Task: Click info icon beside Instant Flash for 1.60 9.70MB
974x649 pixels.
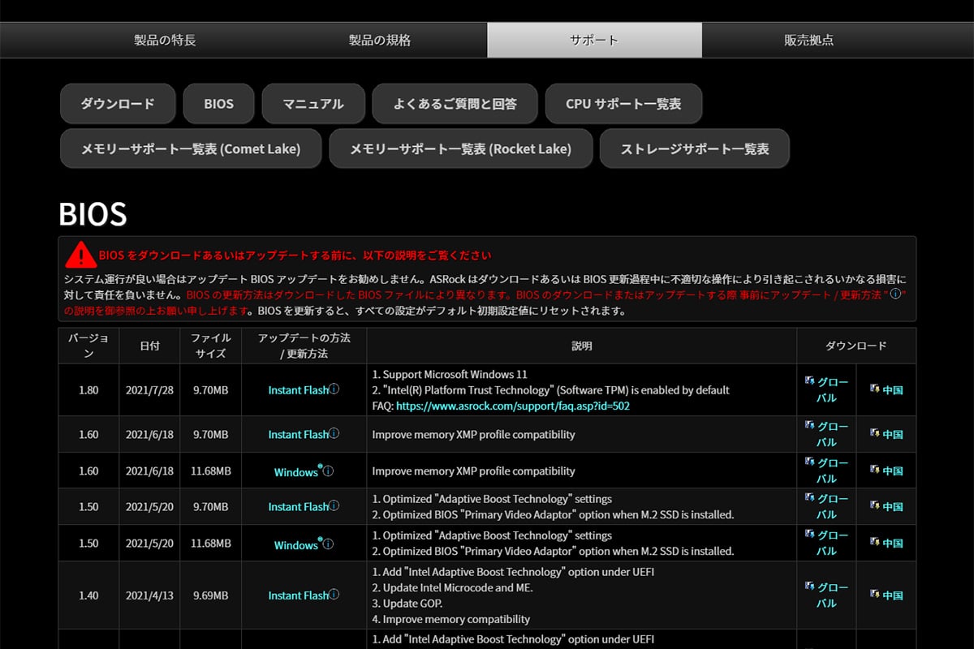Action: 334,434
